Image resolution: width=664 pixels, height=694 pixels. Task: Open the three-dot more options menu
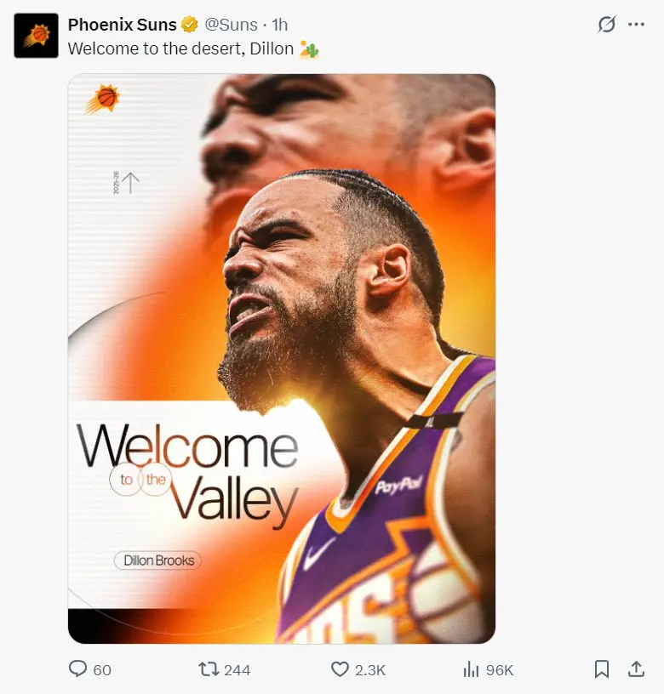(636, 25)
